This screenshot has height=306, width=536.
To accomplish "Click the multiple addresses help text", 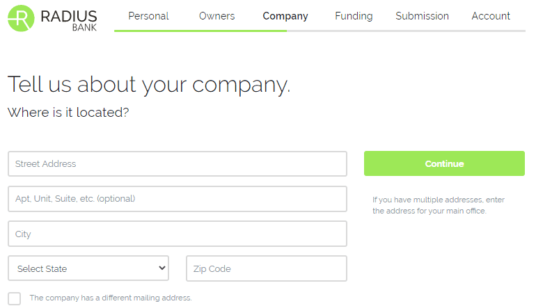I will point(439,205).
